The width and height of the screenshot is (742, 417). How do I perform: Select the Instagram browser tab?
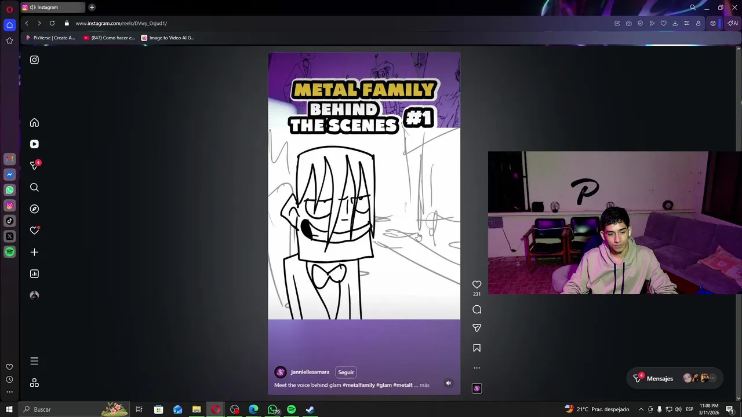pyautogui.click(x=52, y=8)
